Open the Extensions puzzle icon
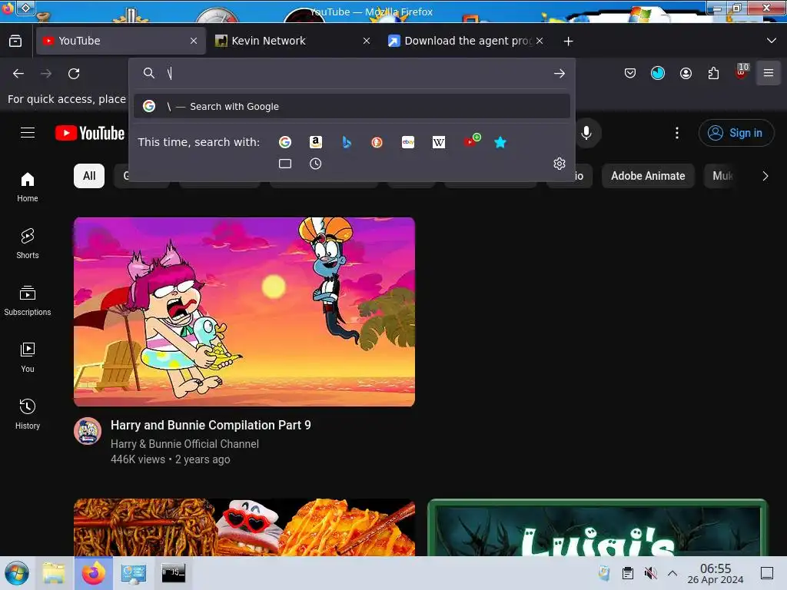 tap(713, 73)
